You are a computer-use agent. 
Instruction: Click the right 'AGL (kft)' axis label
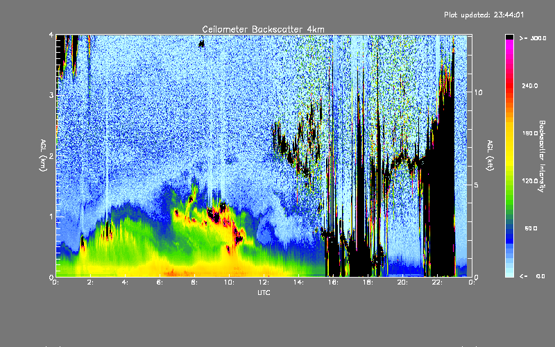[490, 155]
